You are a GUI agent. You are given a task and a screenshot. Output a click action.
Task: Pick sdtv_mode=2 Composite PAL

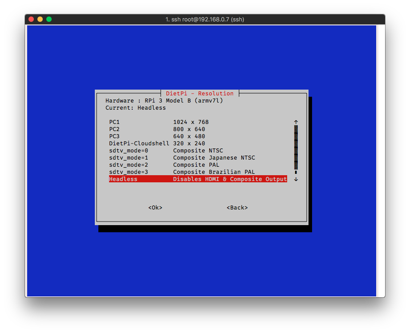coord(198,164)
